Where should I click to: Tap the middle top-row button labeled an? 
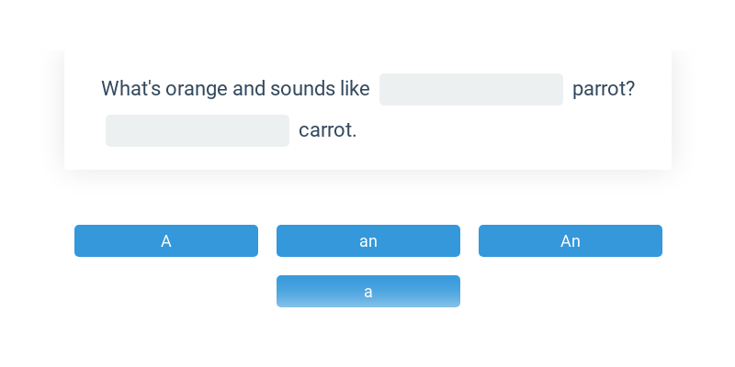click(368, 240)
